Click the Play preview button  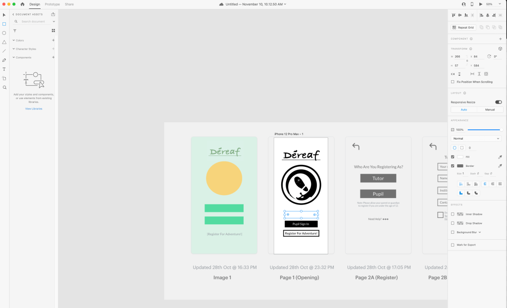point(480,4)
